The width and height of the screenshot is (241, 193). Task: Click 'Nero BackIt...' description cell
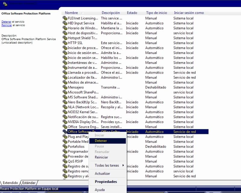tap(111, 102)
